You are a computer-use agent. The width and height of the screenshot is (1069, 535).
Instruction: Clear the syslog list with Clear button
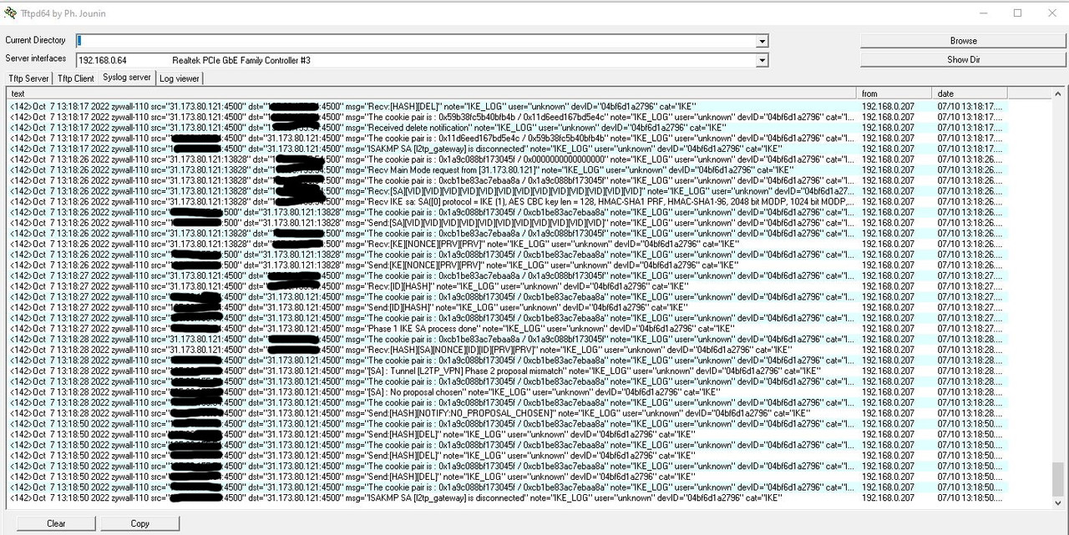point(56,523)
